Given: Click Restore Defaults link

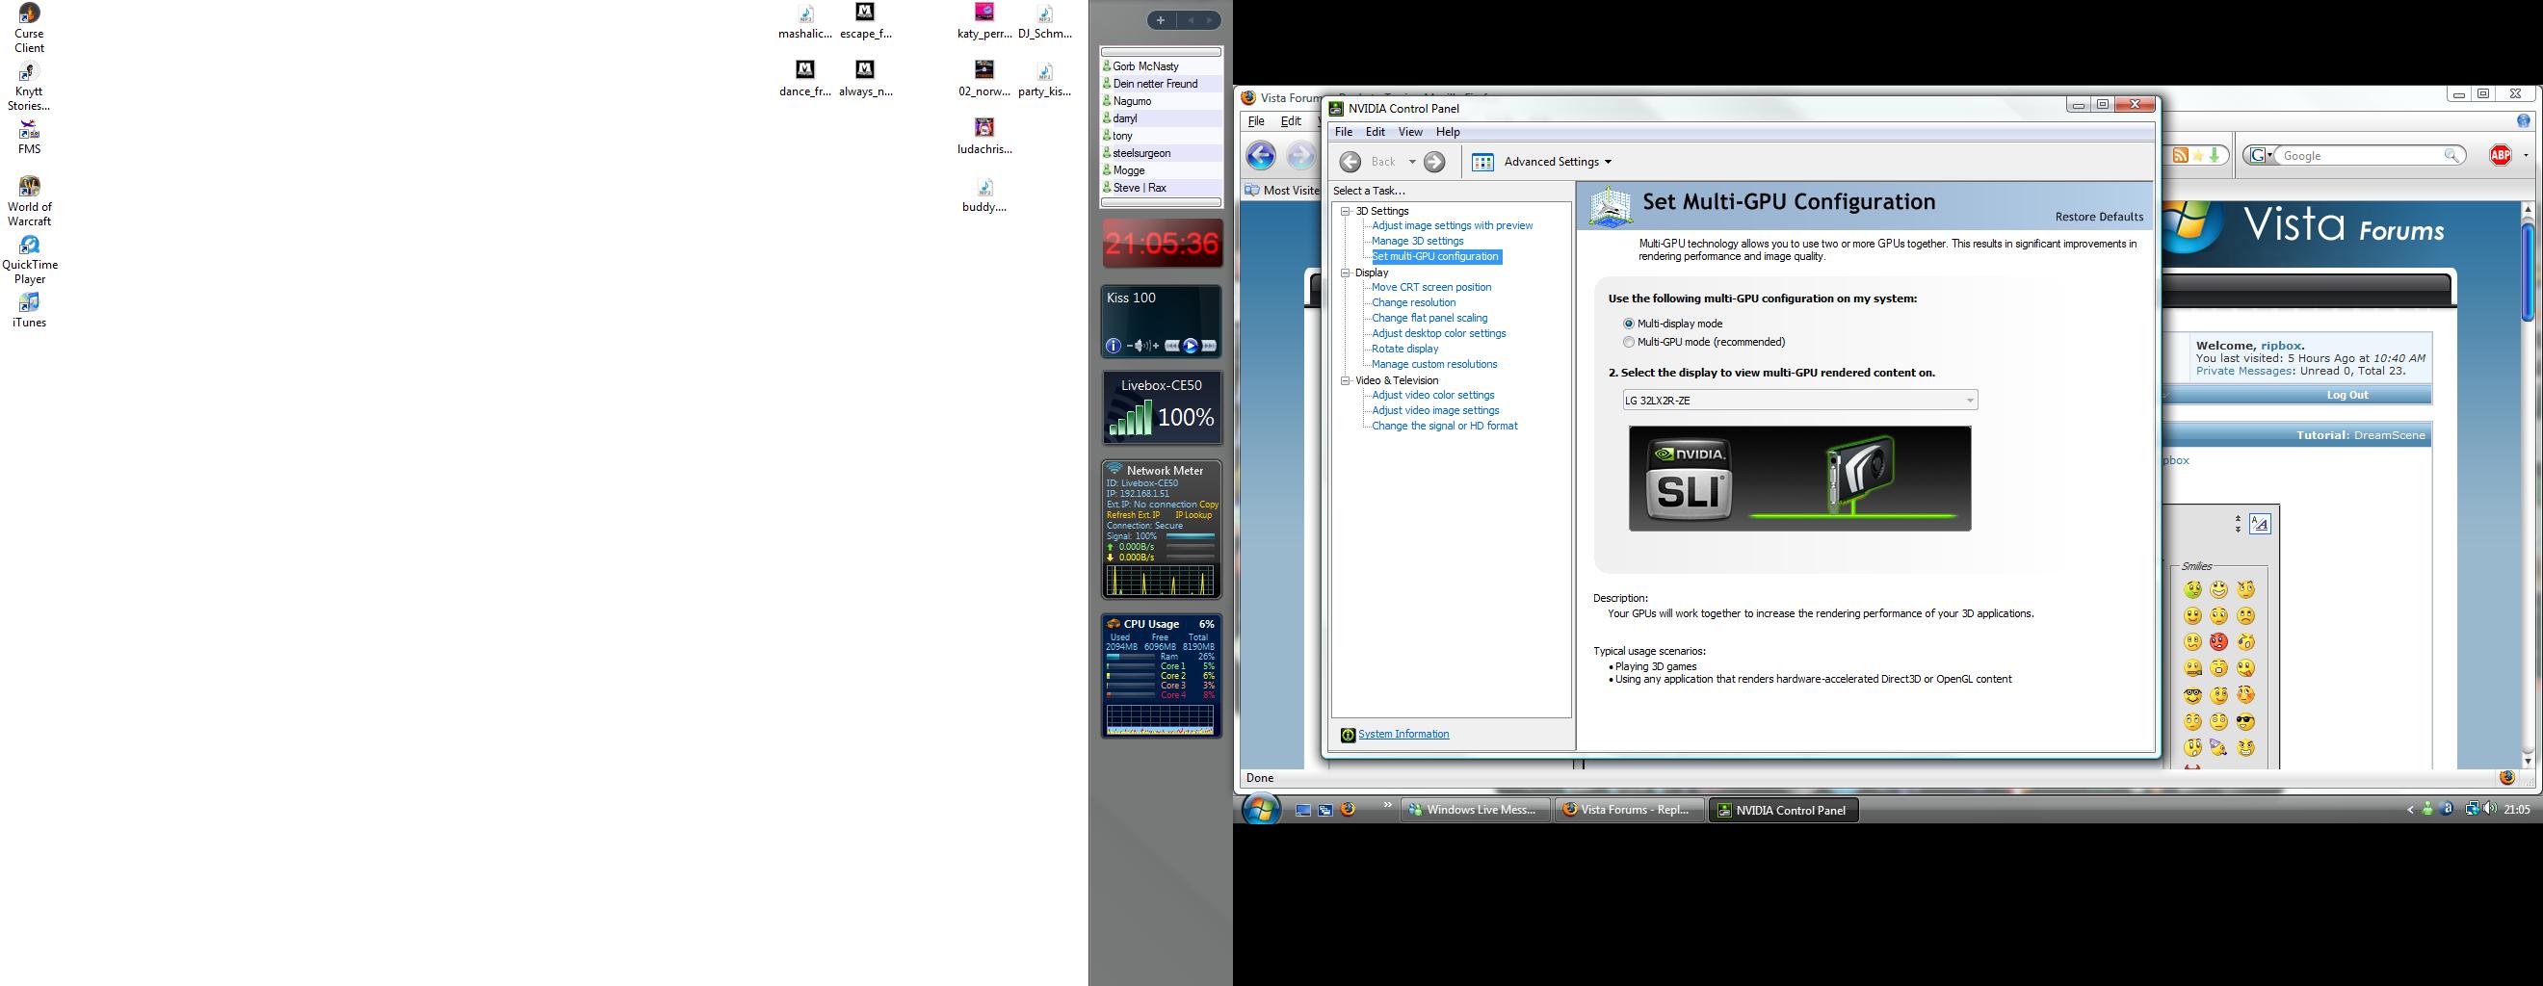Looking at the screenshot, I should pyautogui.click(x=2099, y=218).
